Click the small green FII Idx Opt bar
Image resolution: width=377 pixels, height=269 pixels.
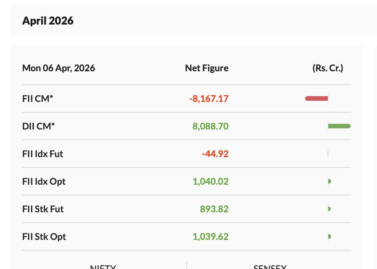(x=330, y=181)
